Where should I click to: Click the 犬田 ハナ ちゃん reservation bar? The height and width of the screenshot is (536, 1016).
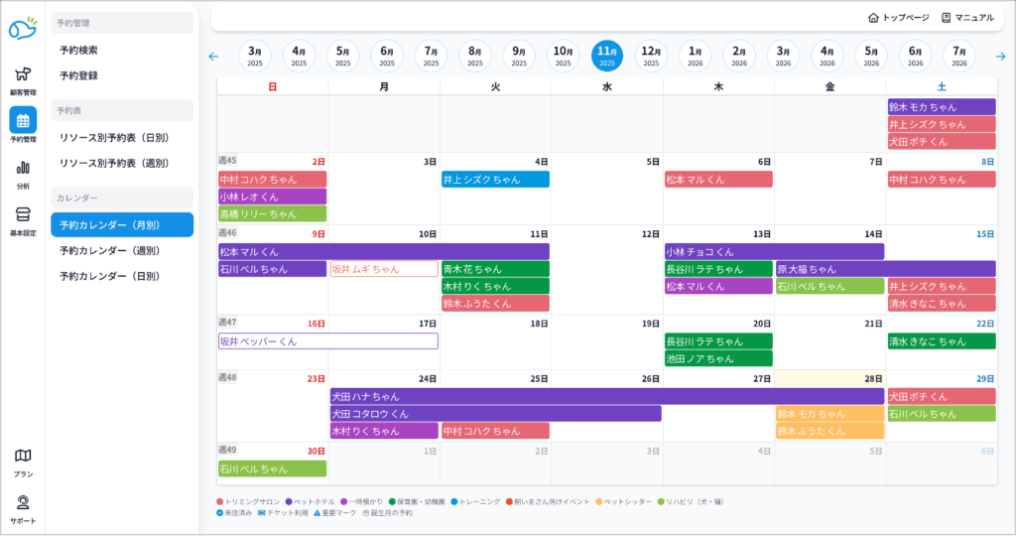[606, 396]
